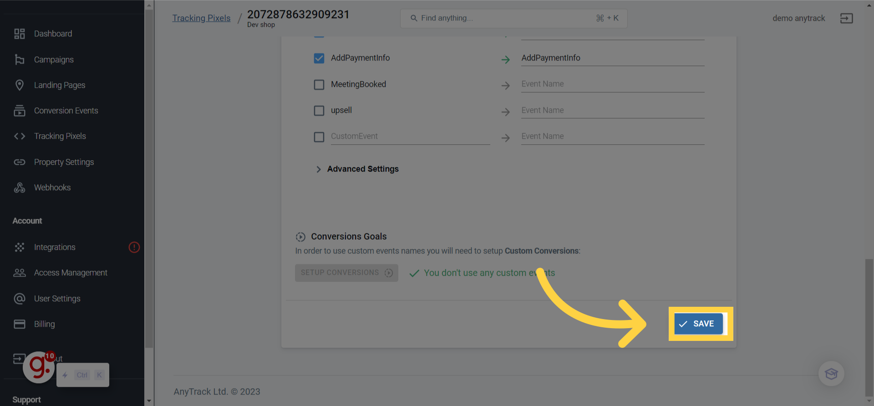This screenshot has height=406, width=874.
Task: Check the upsell checkbox
Action: click(319, 111)
